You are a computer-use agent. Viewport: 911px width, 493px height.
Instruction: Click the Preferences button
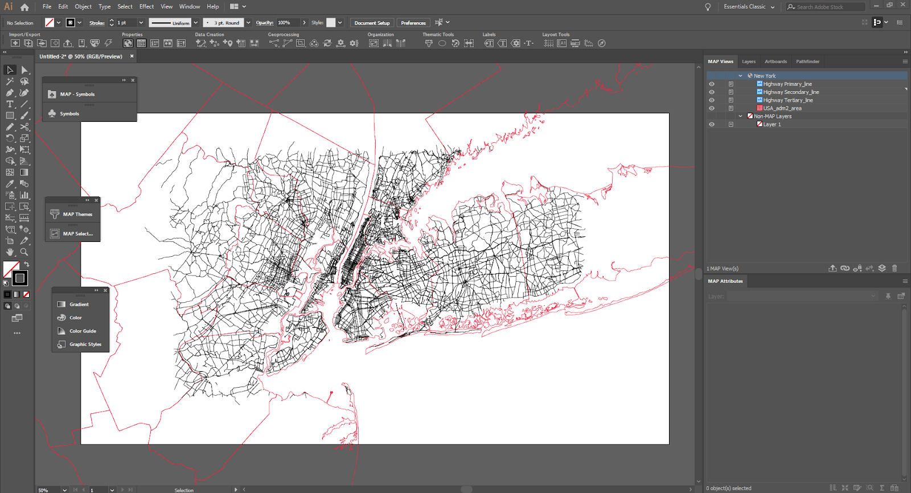[x=413, y=23]
